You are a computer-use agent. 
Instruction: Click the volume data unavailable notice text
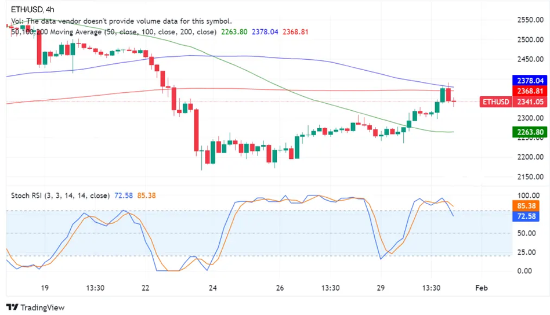click(121, 21)
